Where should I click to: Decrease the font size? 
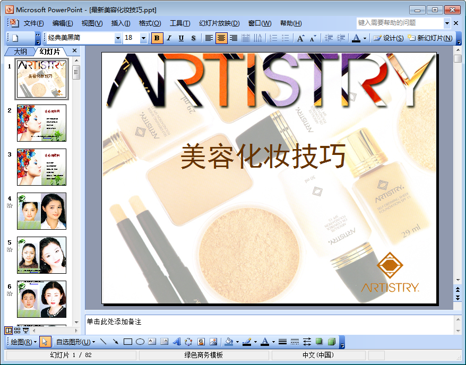(x=313, y=38)
